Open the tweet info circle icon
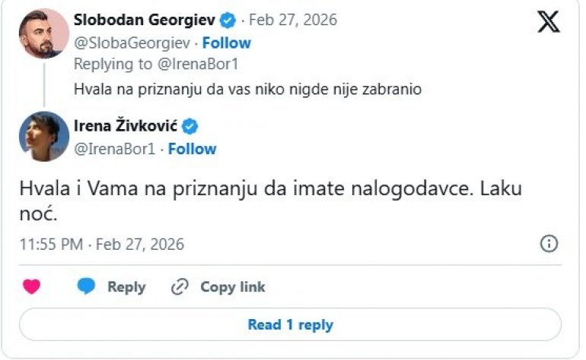Image resolution: width=586 pixels, height=360 pixels. (x=549, y=244)
